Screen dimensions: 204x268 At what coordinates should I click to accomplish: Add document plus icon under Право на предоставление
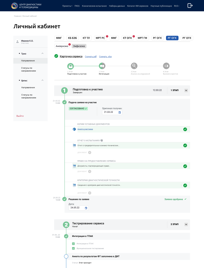90,171
